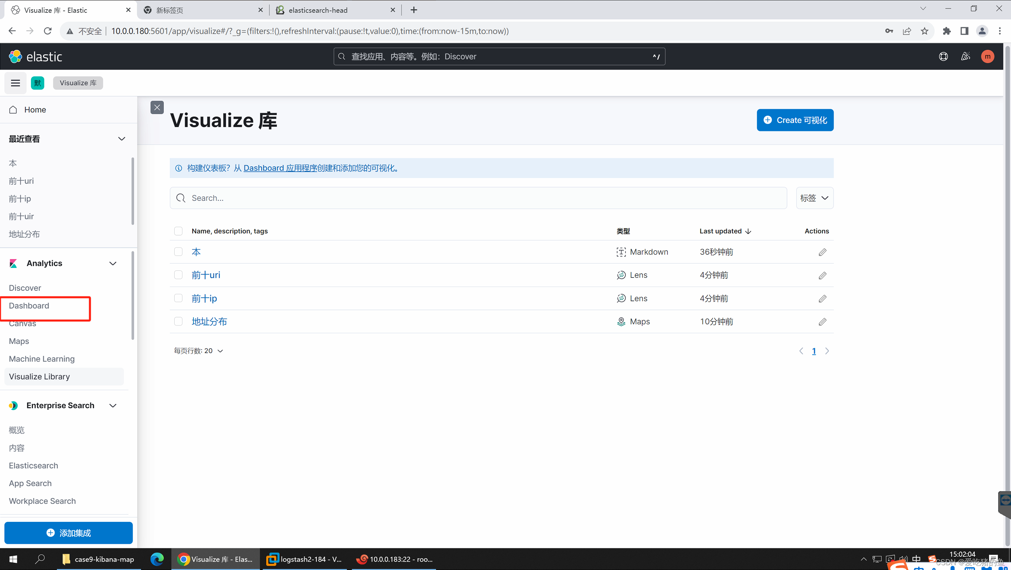Click Home in the sidebar
Screen dimensions: 1011x570
click(x=35, y=110)
